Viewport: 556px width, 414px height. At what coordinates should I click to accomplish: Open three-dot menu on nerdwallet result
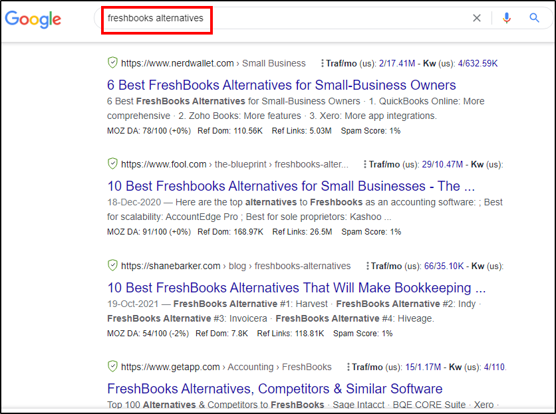tap(323, 63)
